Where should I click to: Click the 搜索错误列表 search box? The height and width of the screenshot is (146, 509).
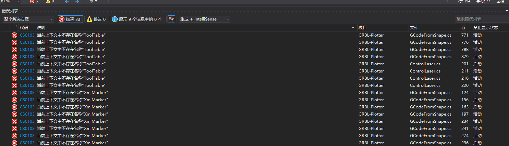[480, 19]
